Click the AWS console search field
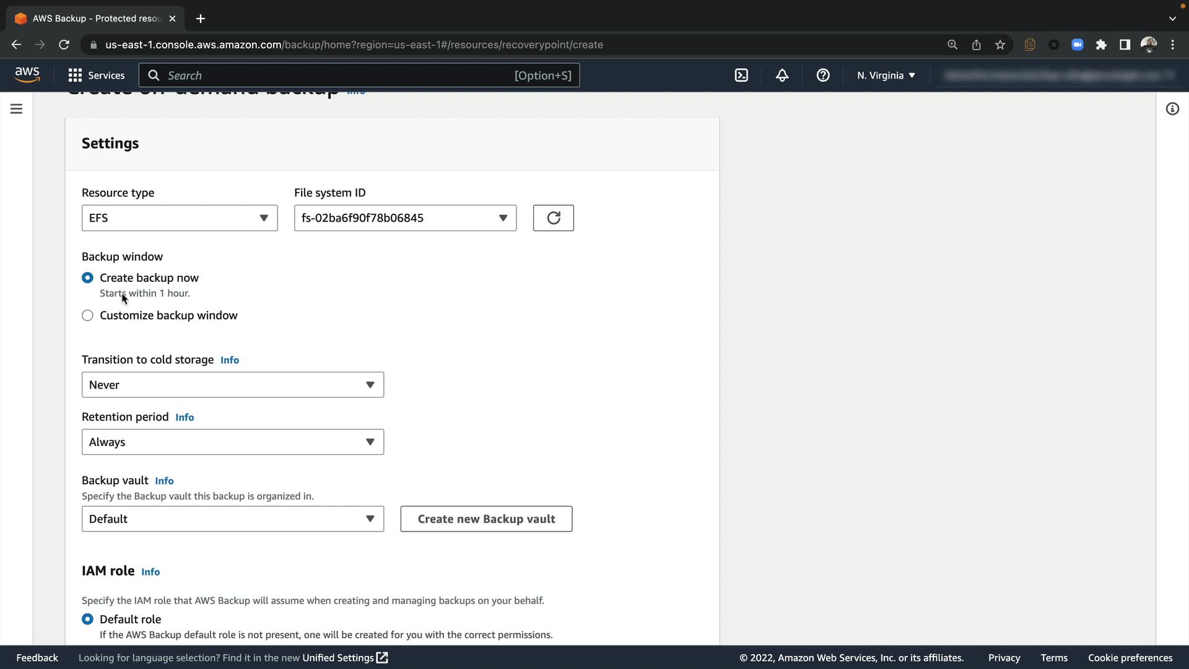Screen dimensions: 1189x669 pyautogui.click(x=359, y=76)
